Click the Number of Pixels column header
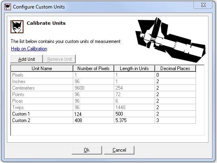 click(94, 69)
